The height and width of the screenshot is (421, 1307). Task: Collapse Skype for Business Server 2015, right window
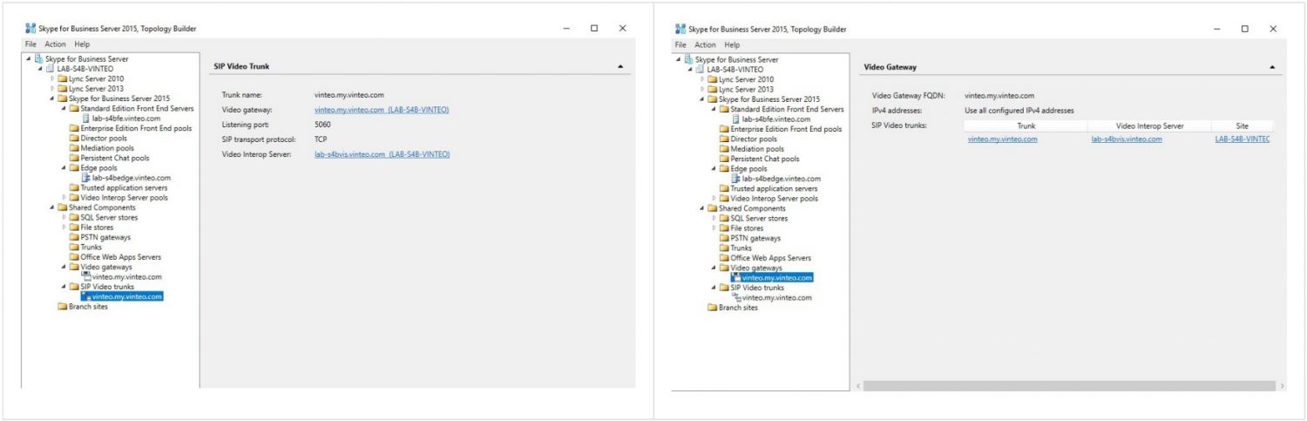(x=702, y=99)
